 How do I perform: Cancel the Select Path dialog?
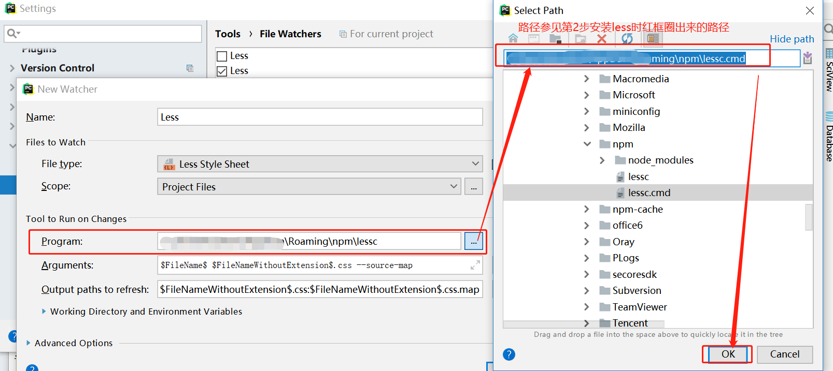pyautogui.click(x=784, y=354)
